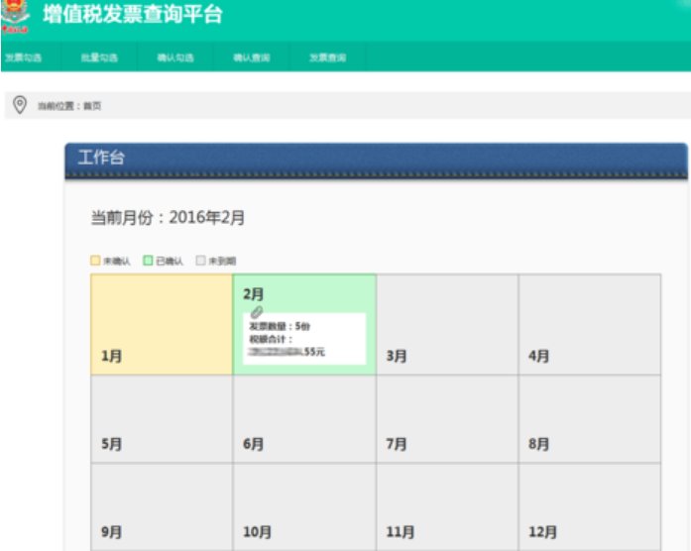Click the paperclip icon in 2月

tap(257, 312)
